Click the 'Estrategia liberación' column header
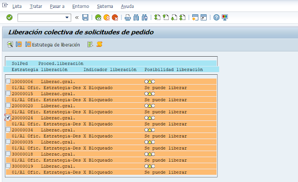Image resolution: width=298 pixels, height=182 pixels. pos(40,70)
